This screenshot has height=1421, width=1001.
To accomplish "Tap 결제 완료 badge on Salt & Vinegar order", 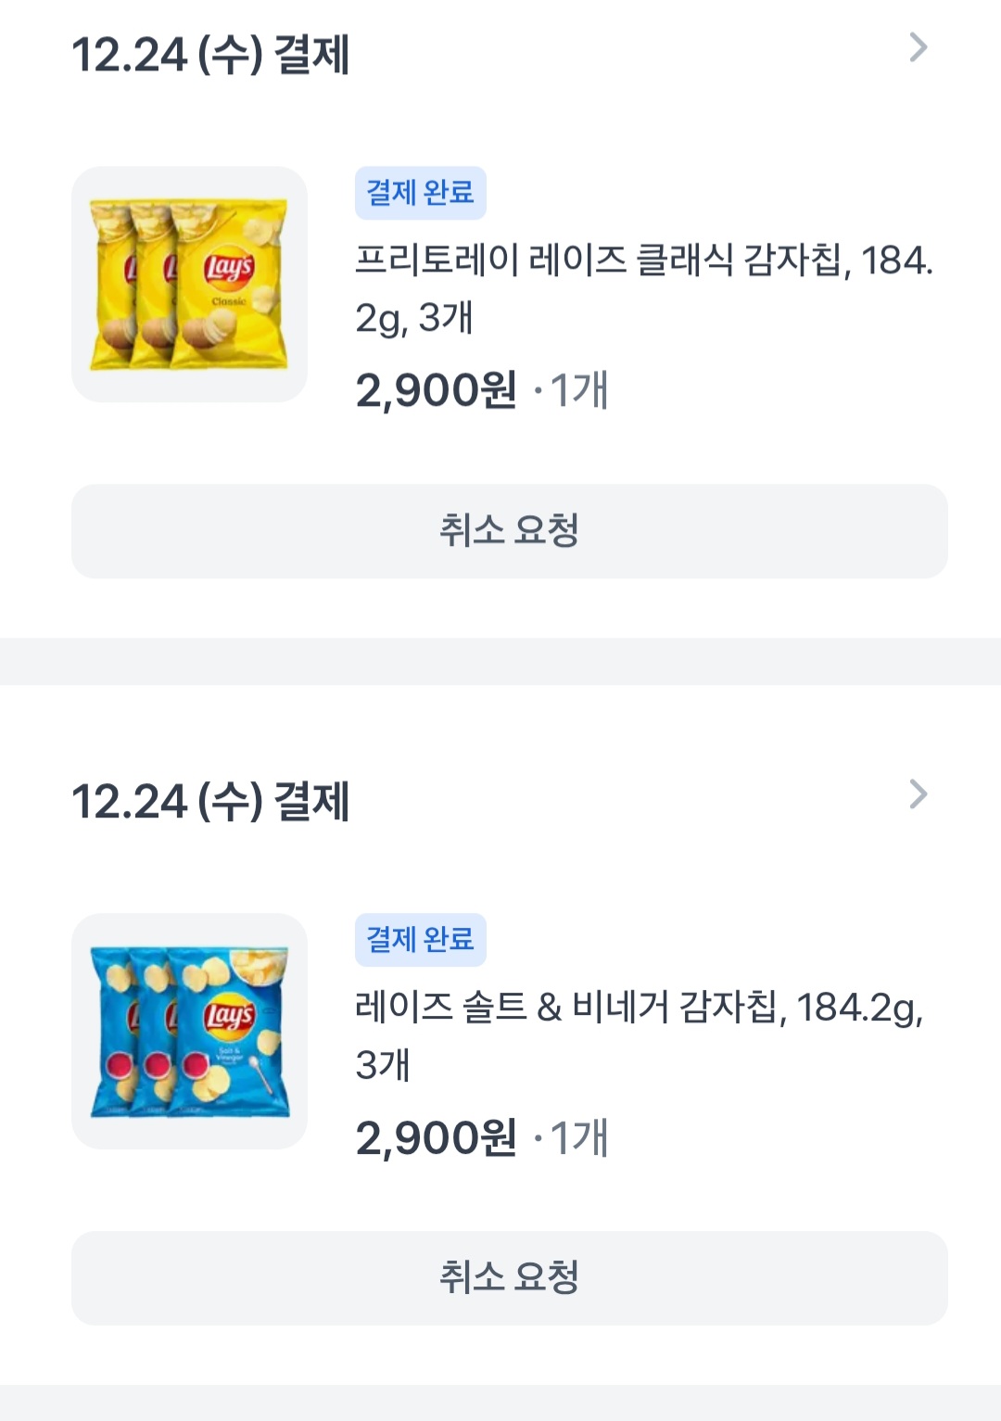I will point(420,940).
